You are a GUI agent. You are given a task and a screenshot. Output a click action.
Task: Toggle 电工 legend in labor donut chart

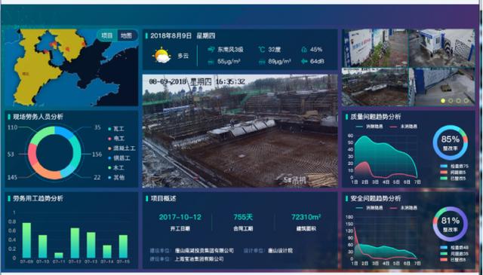point(116,139)
